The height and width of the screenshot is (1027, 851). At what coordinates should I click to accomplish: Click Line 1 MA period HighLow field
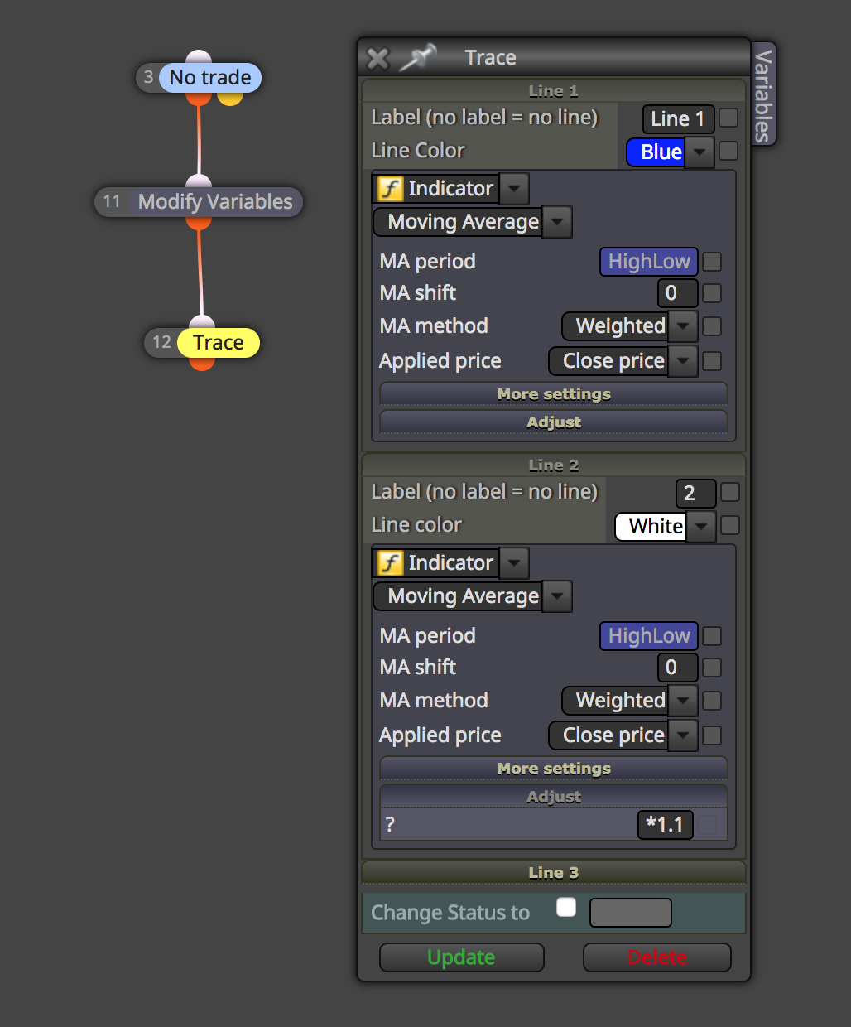point(649,262)
